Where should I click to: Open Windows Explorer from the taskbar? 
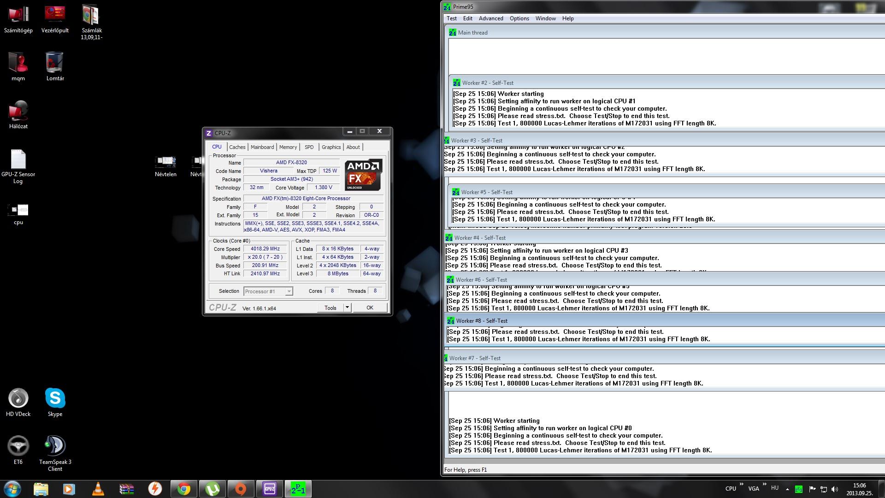[x=41, y=489]
